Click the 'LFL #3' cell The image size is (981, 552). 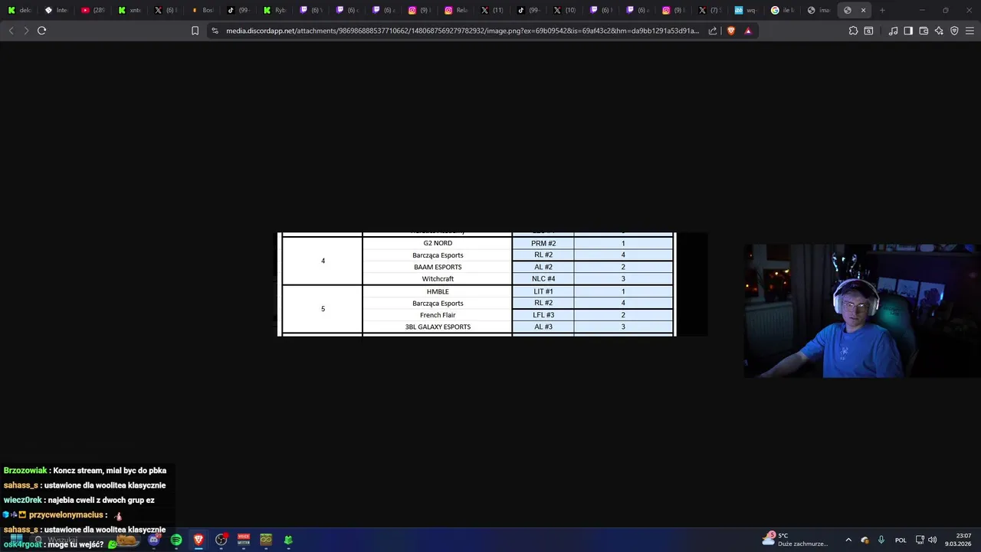[x=543, y=315]
